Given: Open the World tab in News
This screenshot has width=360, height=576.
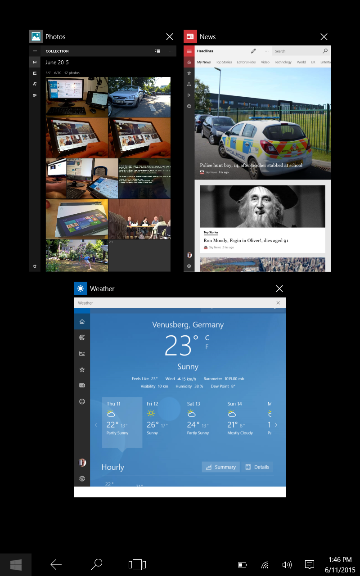Looking at the screenshot, I should tap(301, 62).
